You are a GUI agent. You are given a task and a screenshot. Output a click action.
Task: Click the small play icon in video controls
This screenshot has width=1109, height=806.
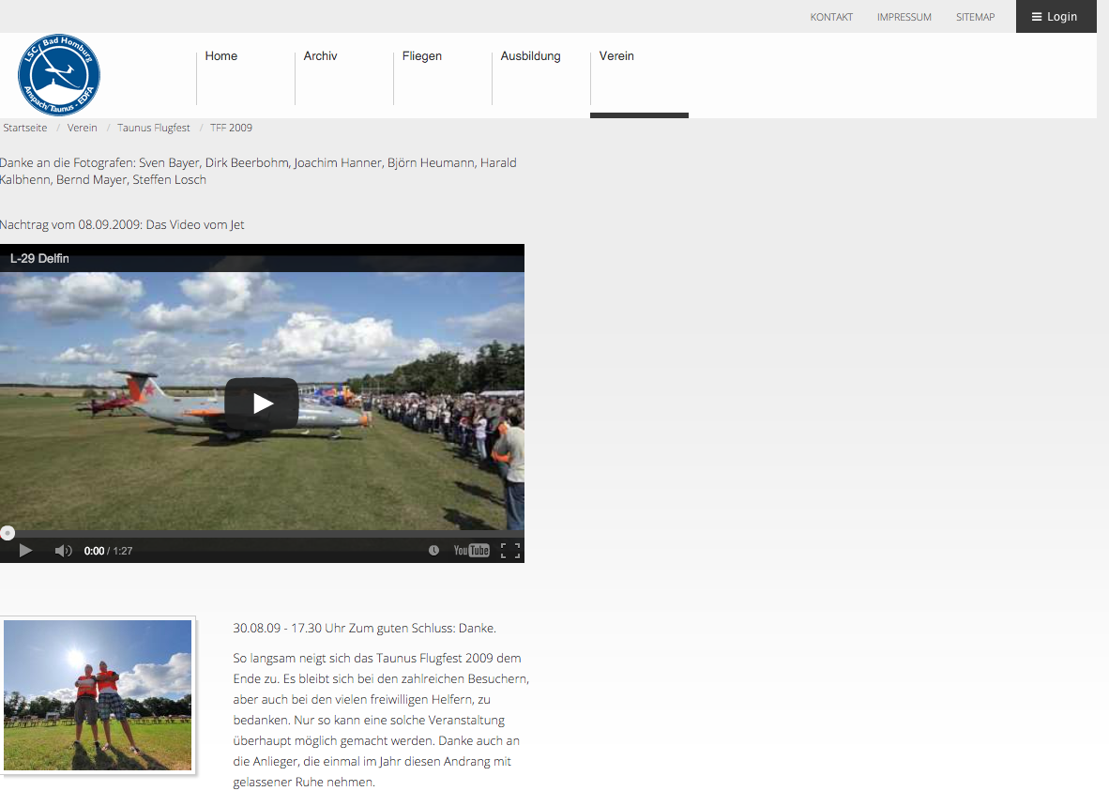coord(25,551)
